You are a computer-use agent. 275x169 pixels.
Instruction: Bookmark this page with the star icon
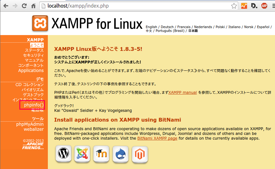pyautogui.click(x=234, y=6)
